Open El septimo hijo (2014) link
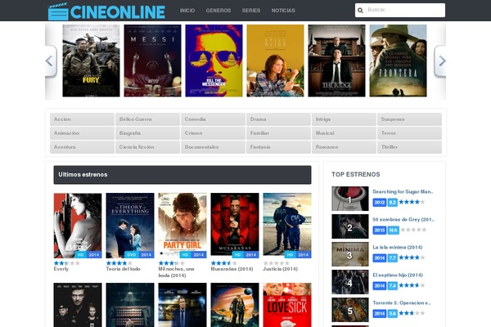The image size is (491, 327). [x=398, y=275]
